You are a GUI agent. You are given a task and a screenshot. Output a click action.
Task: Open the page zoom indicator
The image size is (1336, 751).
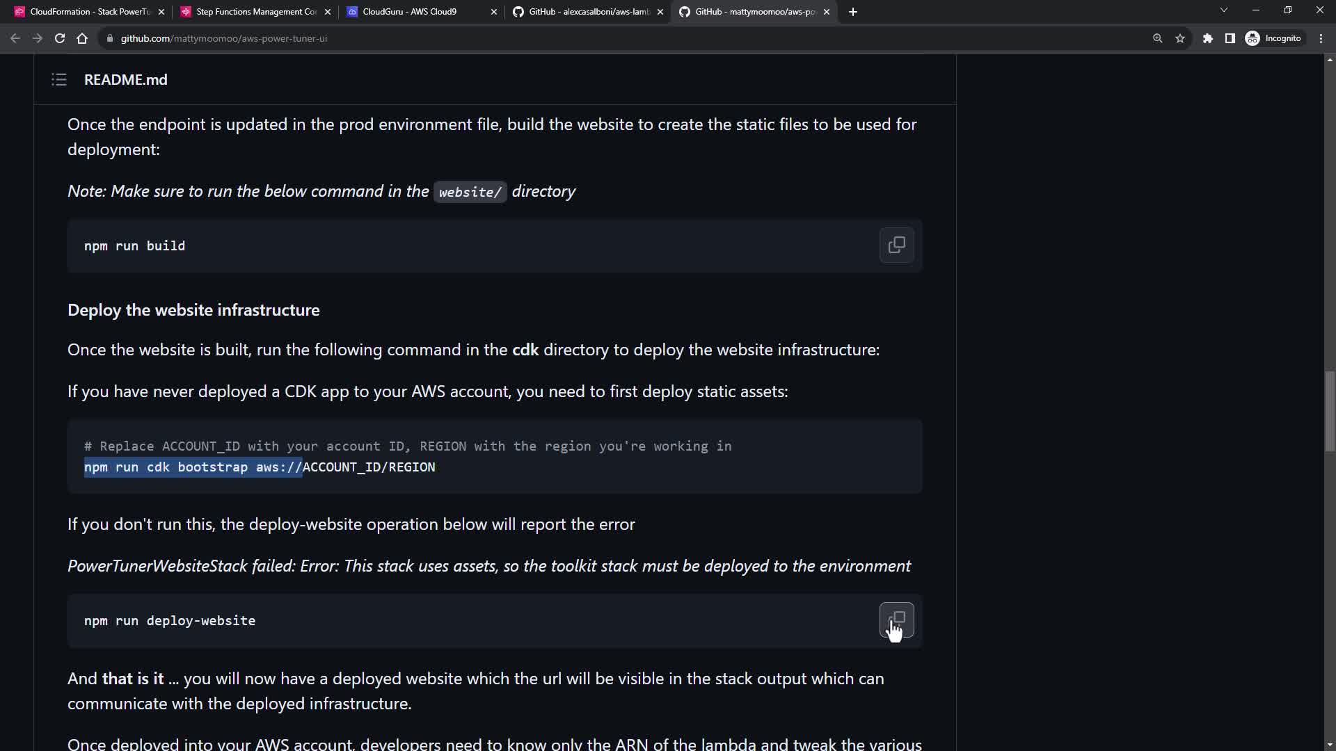1157,38
